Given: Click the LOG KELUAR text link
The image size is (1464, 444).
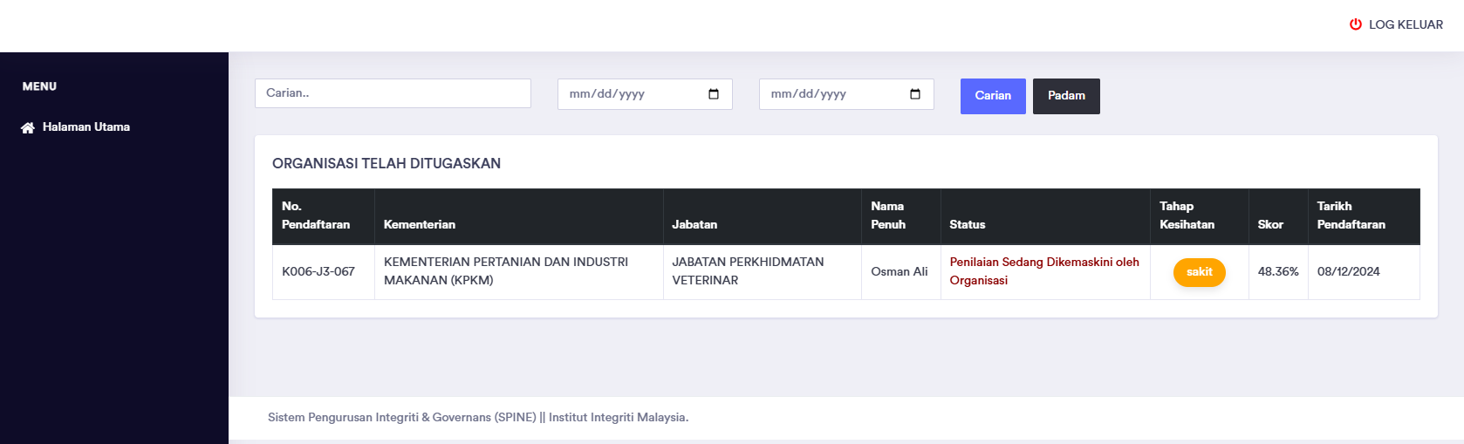Looking at the screenshot, I should (1406, 24).
